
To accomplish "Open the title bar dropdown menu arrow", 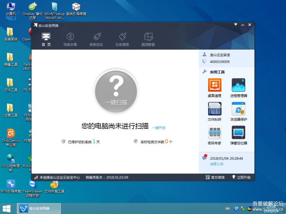I will pos(236,24).
